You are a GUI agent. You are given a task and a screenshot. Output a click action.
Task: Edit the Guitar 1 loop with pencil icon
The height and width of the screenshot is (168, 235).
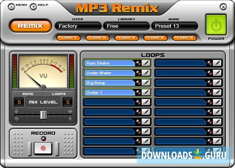click(146, 92)
